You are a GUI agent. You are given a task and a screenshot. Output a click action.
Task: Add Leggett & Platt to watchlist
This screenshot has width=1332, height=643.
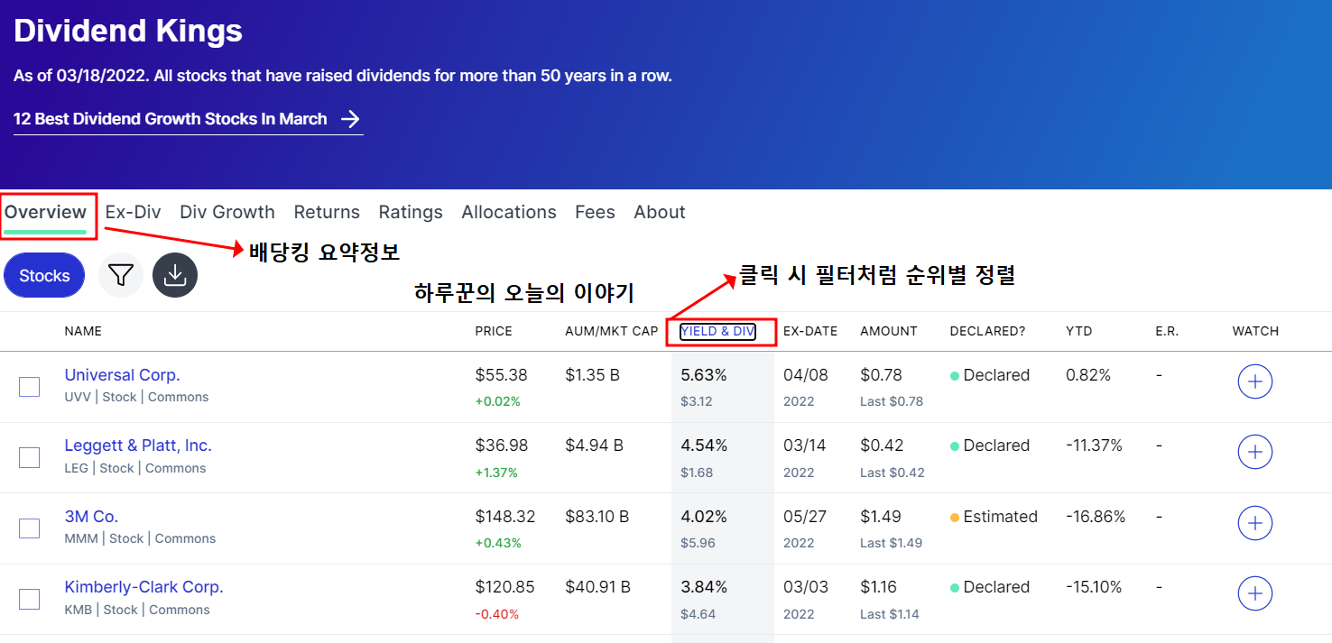tap(1254, 452)
